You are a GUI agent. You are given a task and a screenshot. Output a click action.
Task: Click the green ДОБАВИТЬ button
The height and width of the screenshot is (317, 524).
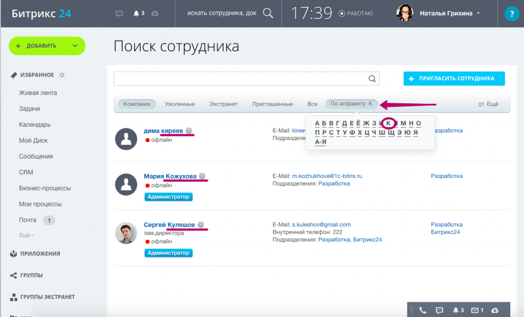pyautogui.click(x=47, y=46)
